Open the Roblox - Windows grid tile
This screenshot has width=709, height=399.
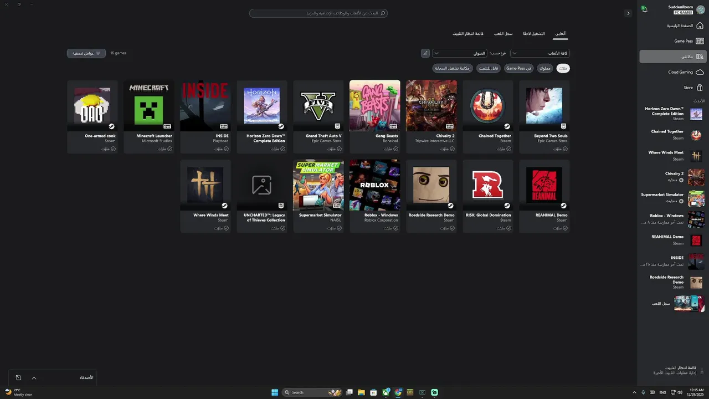point(375,196)
